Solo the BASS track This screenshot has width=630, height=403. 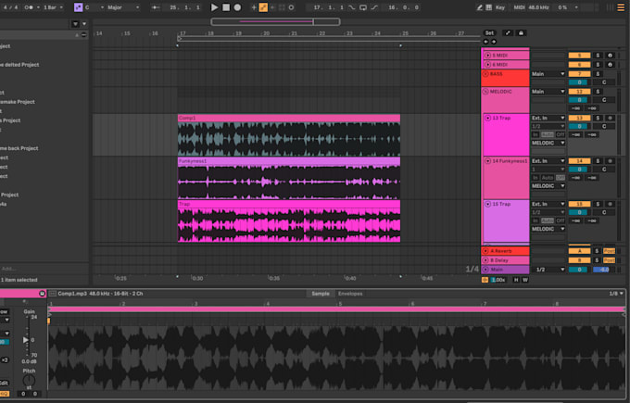pyautogui.click(x=598, y=74)
